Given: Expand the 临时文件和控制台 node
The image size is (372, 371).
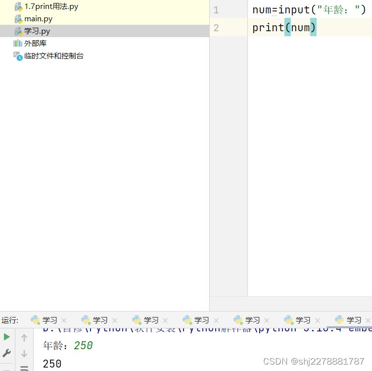Looking at the screenshot, I should [54, 56].
